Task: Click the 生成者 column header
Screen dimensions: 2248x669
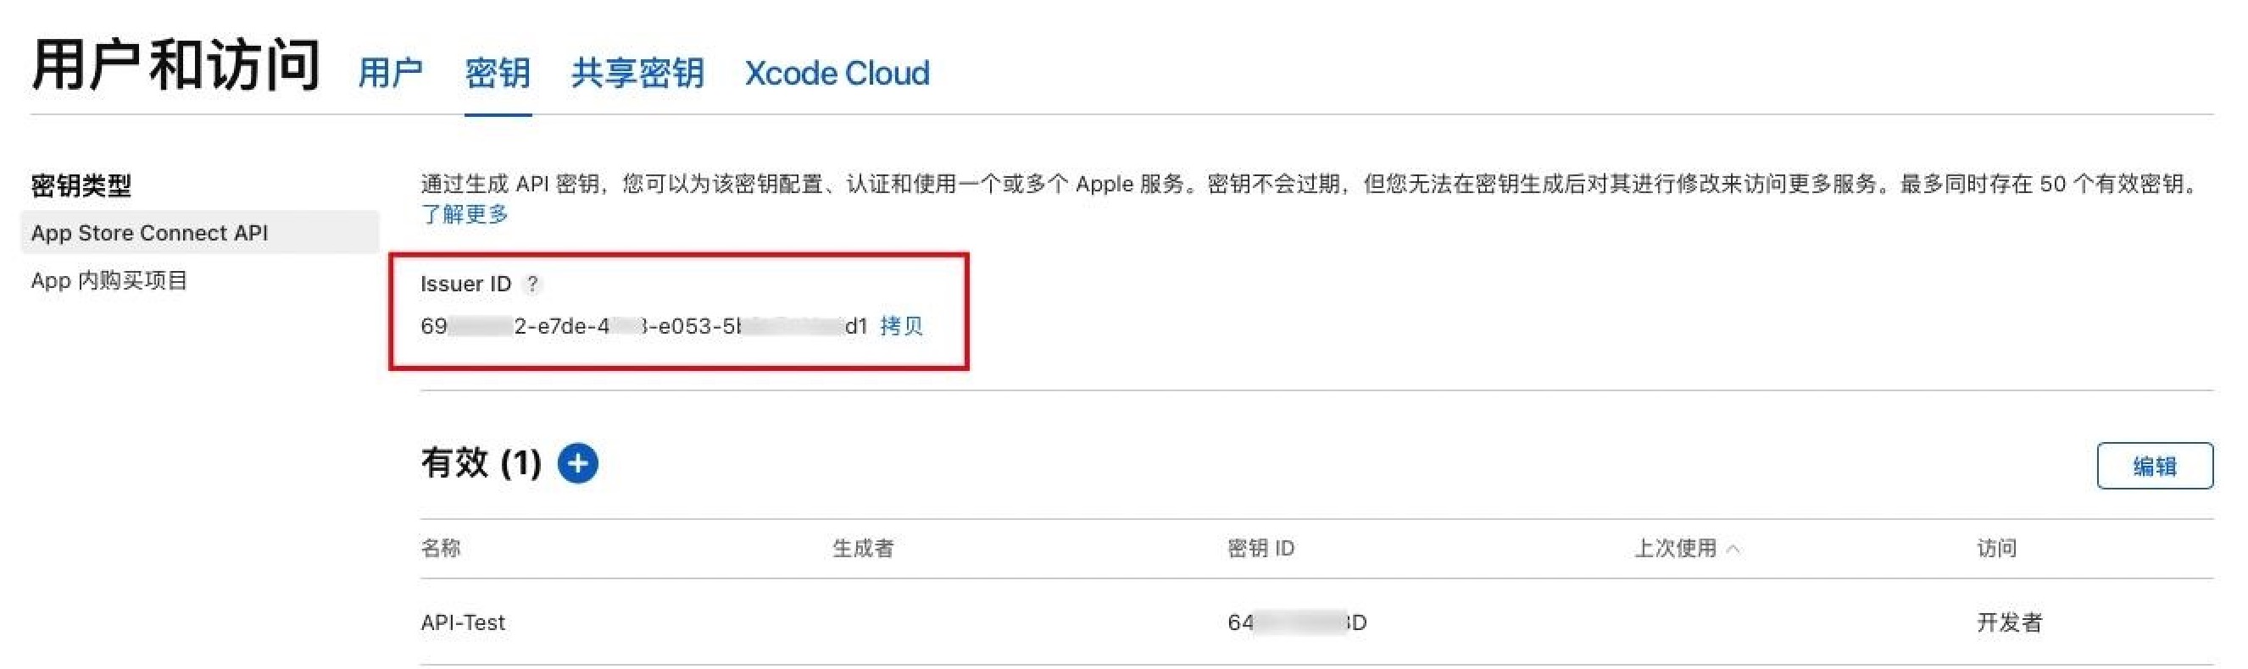Action: [x=862, y=548]
